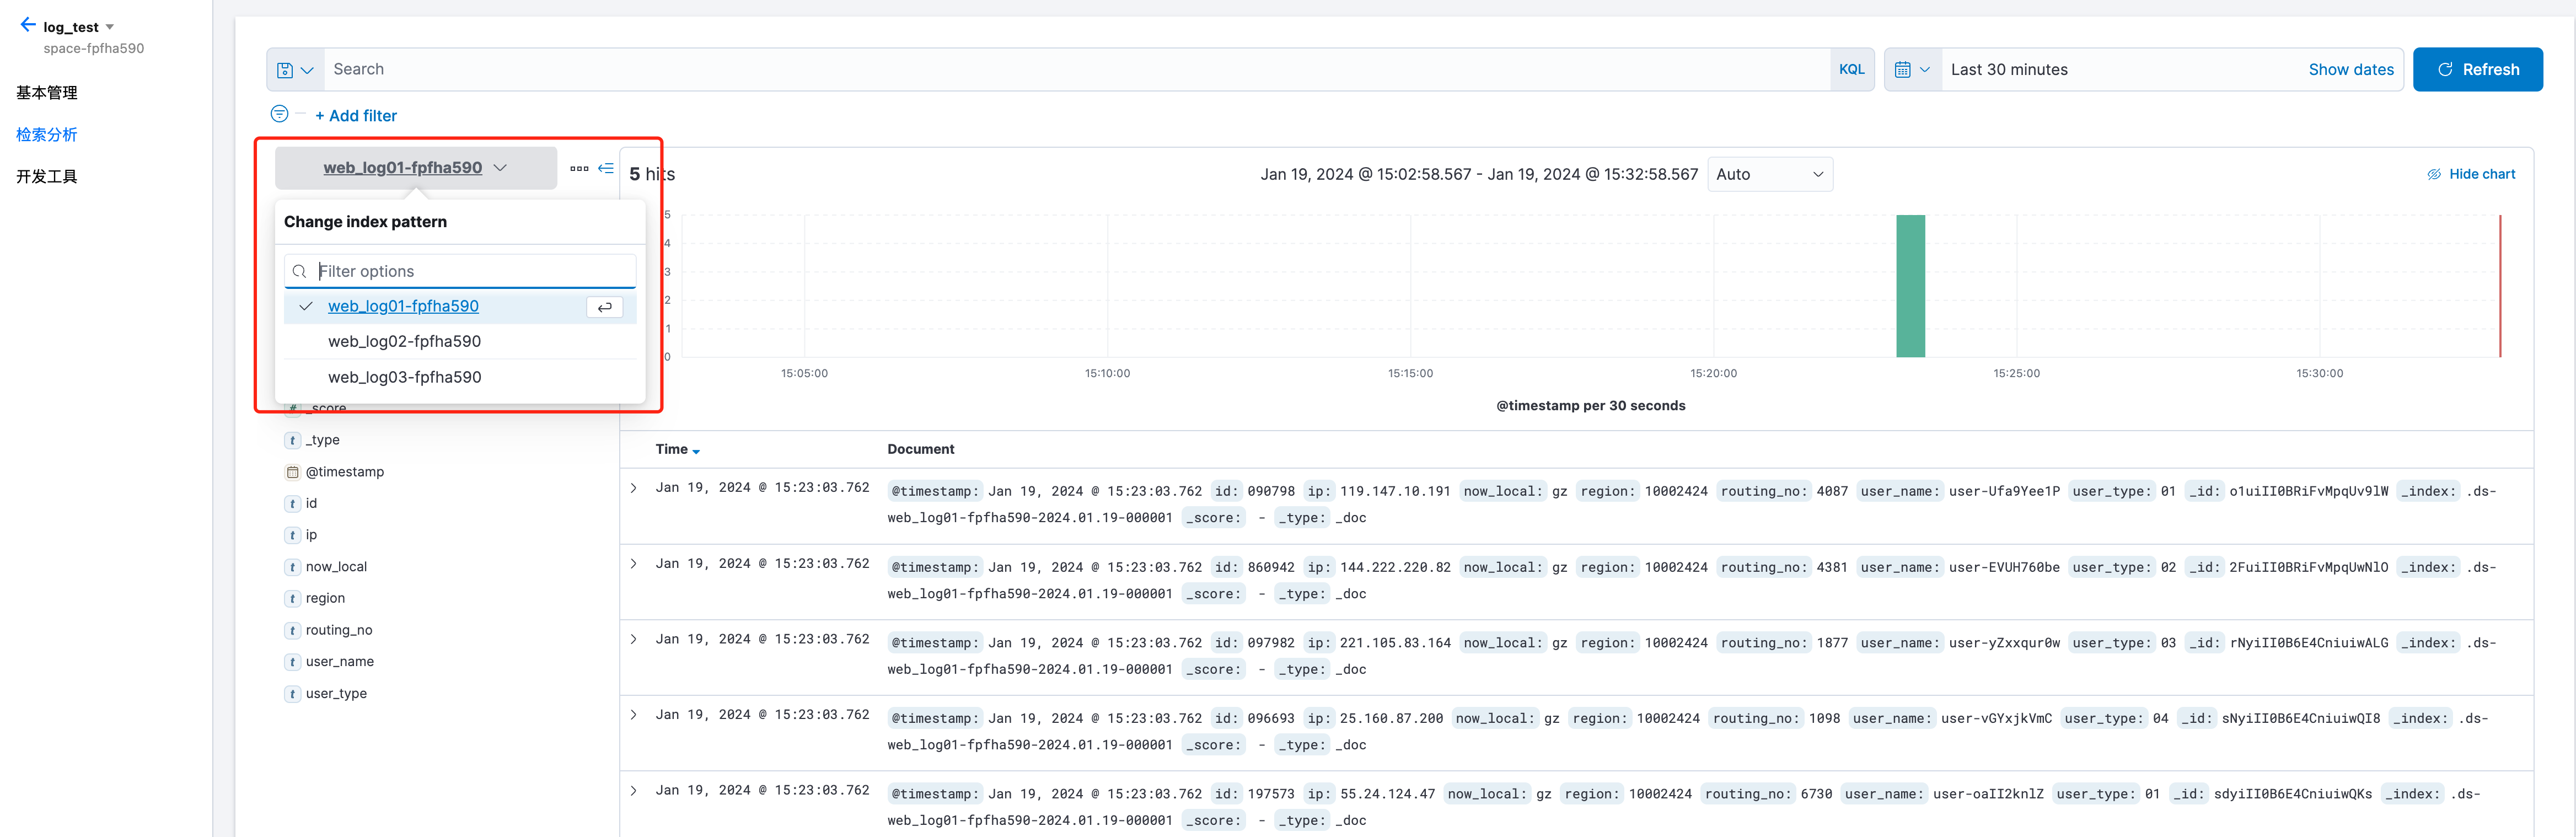Screen dimensions: 2576x837
Task: Click the user_type field type icon
Action: (293, 694)
